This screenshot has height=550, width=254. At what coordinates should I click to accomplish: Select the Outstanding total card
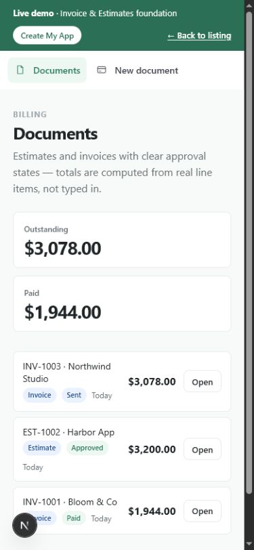(x=122, y=240)
